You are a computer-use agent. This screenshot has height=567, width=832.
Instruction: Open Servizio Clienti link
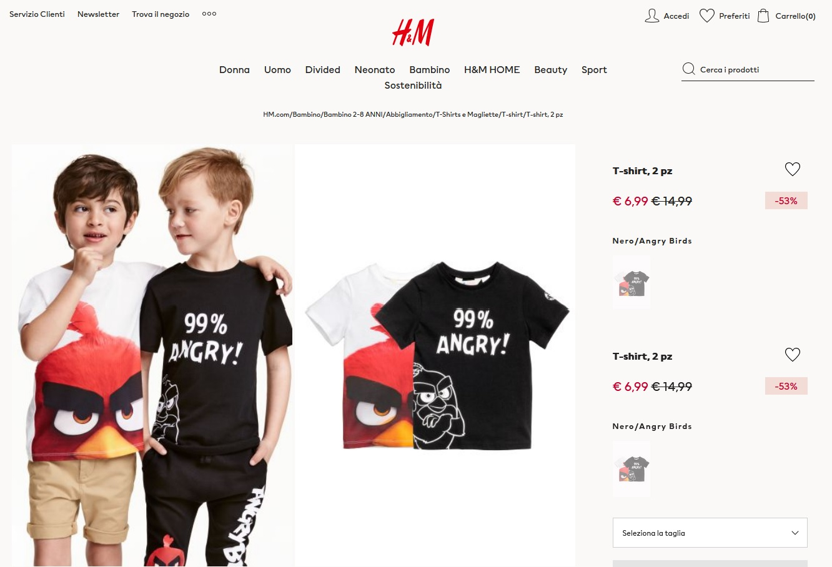click(37, 14)
